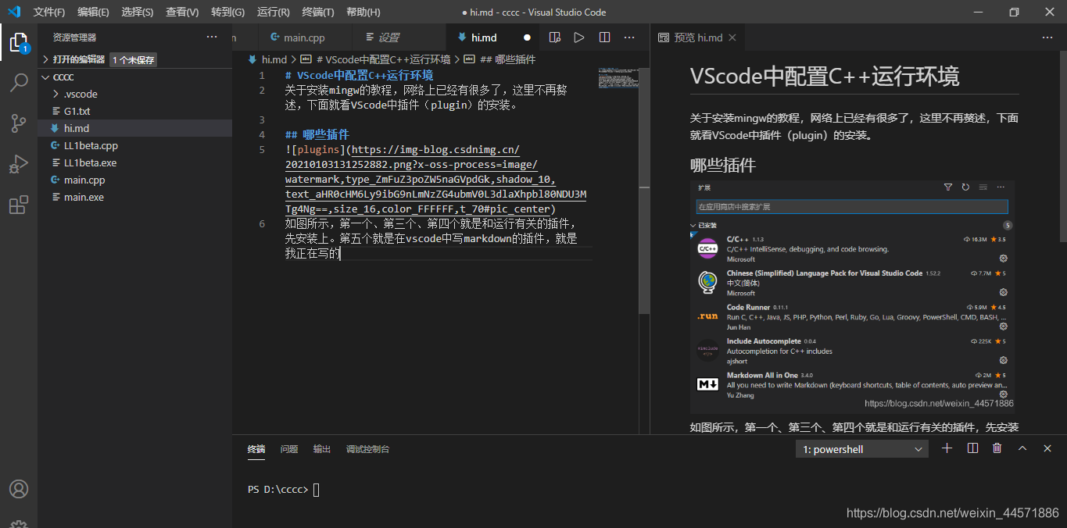This screenshot has height=528, width=1067.
Task: Click unsaved dot on hi.md tab
Action: tap(527, 37)
